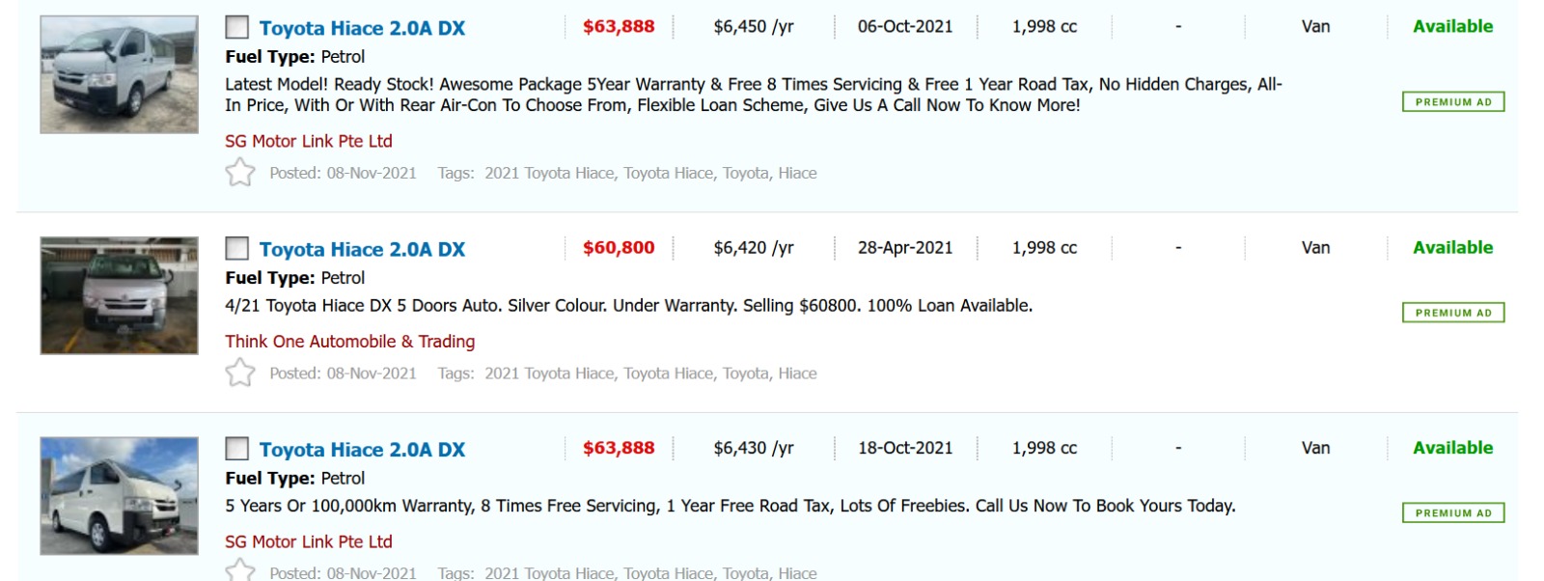The height and width of the screenshot is (581, 1544).
Task: Click the "2021 Toyota Hiace" tag on $60,800 listing
Action: (549, 373)
